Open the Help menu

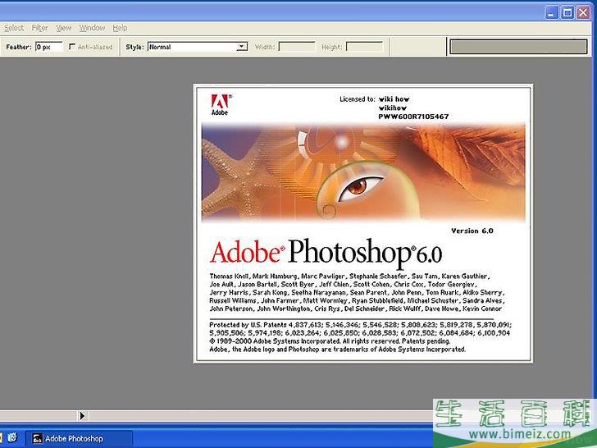tap(120, 28)
